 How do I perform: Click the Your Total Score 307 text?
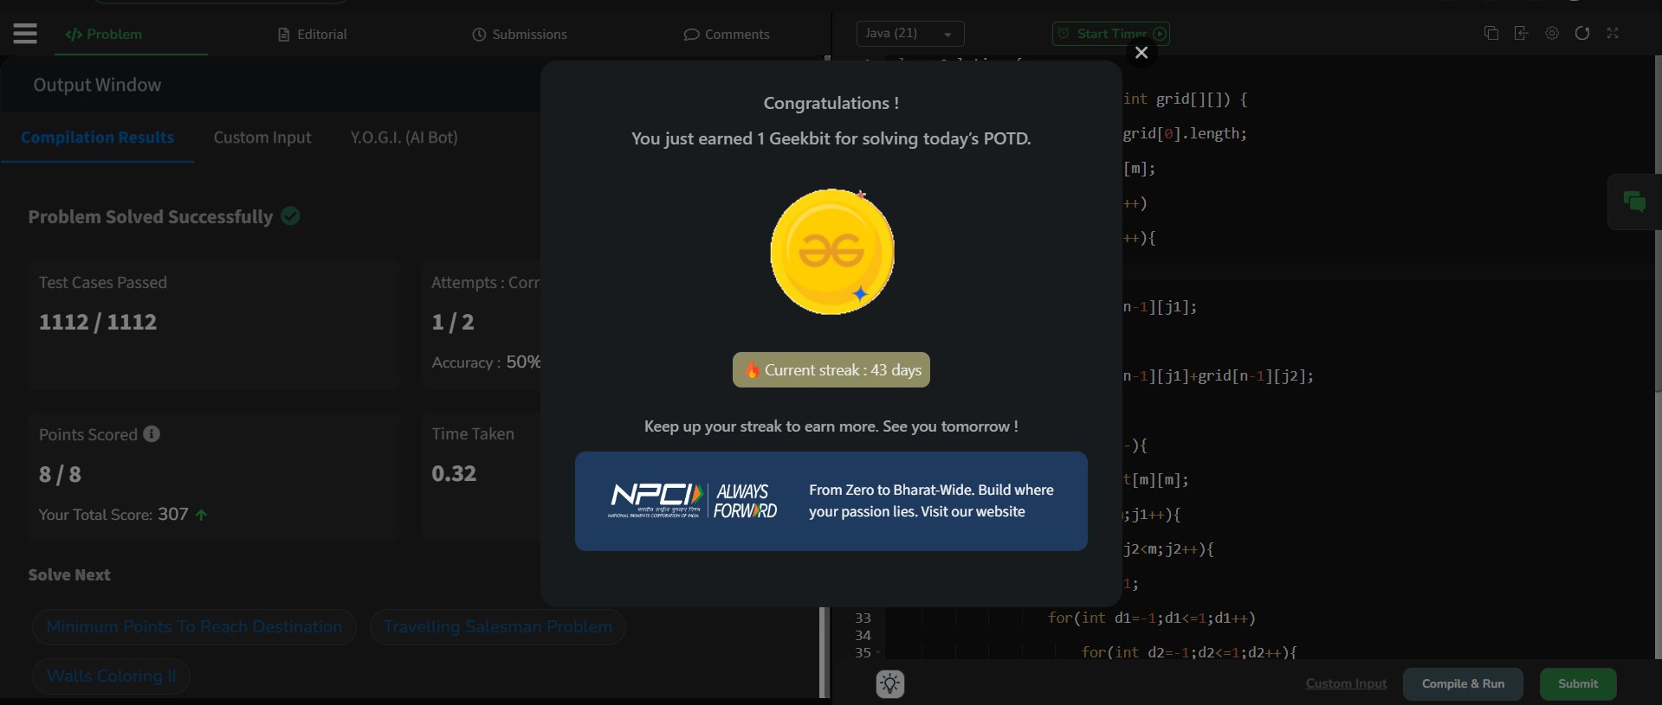pyautogui.click(x=113, y=515)
